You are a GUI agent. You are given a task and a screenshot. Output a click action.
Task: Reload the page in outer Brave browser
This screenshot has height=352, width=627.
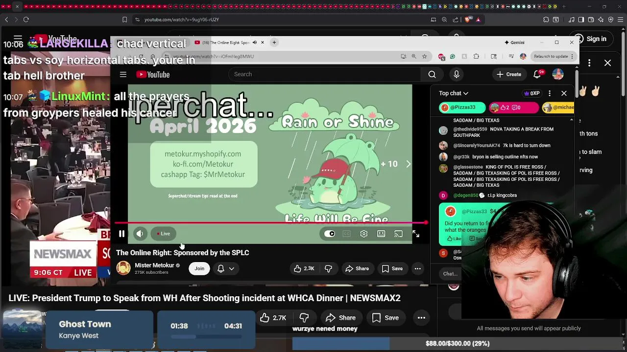pyautogui.click(x=26, y=20)
